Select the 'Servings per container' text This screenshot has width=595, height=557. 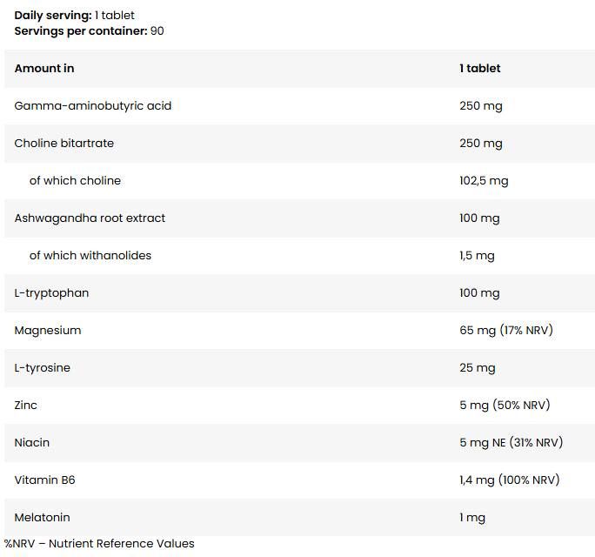point(81,31)
